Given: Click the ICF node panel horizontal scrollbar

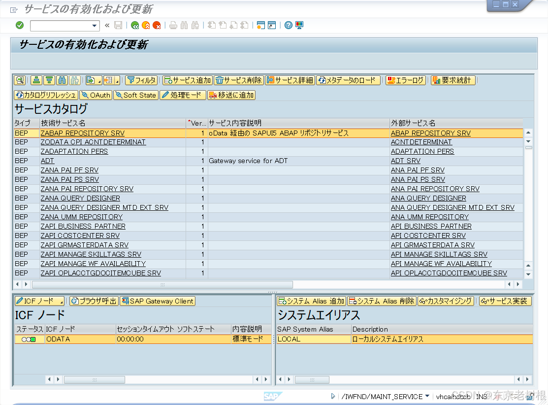Looking at the screenshot, I should [95, 379].
